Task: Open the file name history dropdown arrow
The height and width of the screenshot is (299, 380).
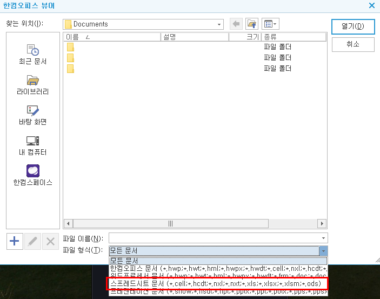Action: tap(323, 238)
